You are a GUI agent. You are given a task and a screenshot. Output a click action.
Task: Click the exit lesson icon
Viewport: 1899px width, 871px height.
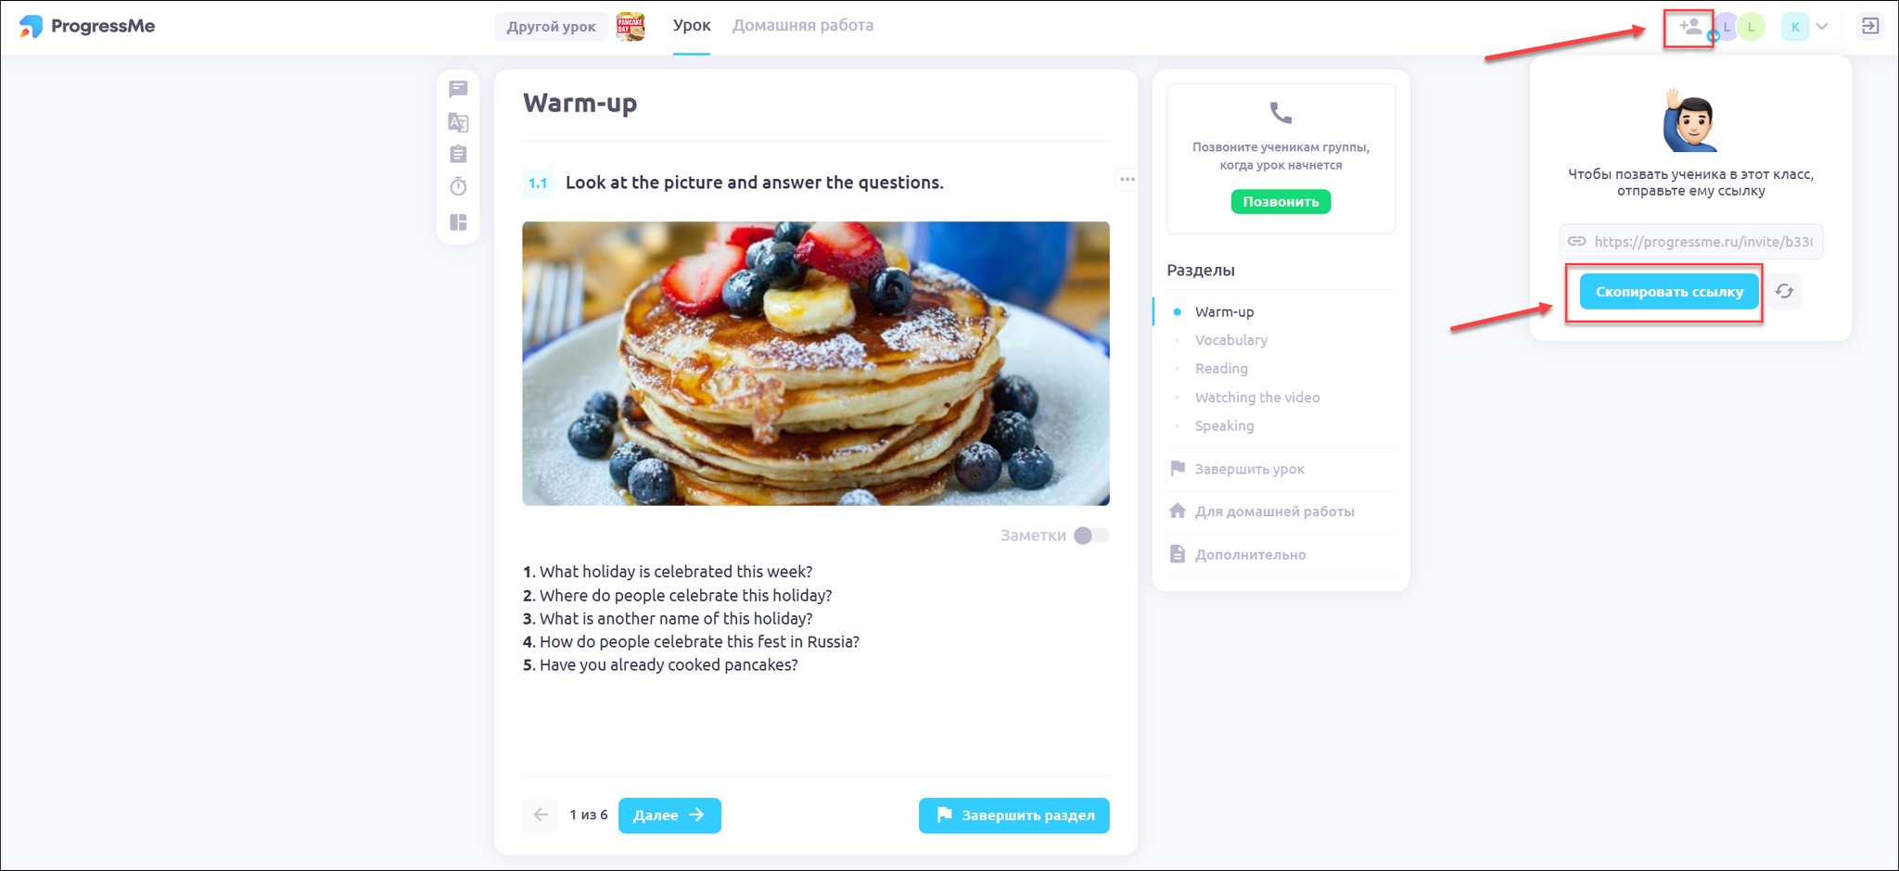[x=1870, y=26]
